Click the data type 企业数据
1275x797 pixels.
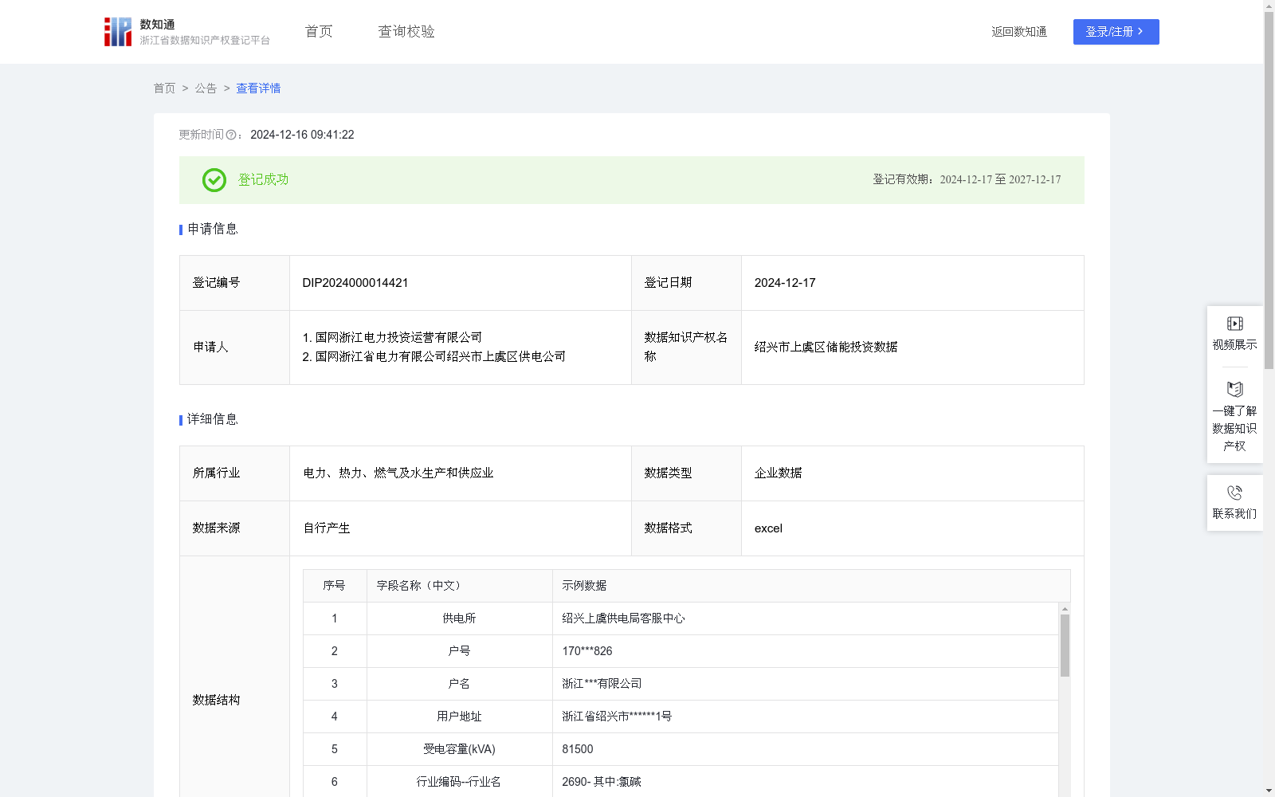(779, 473)
